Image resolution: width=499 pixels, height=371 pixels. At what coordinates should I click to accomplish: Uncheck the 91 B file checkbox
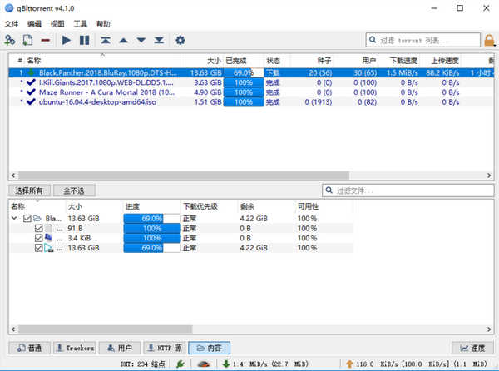point(38,228)
